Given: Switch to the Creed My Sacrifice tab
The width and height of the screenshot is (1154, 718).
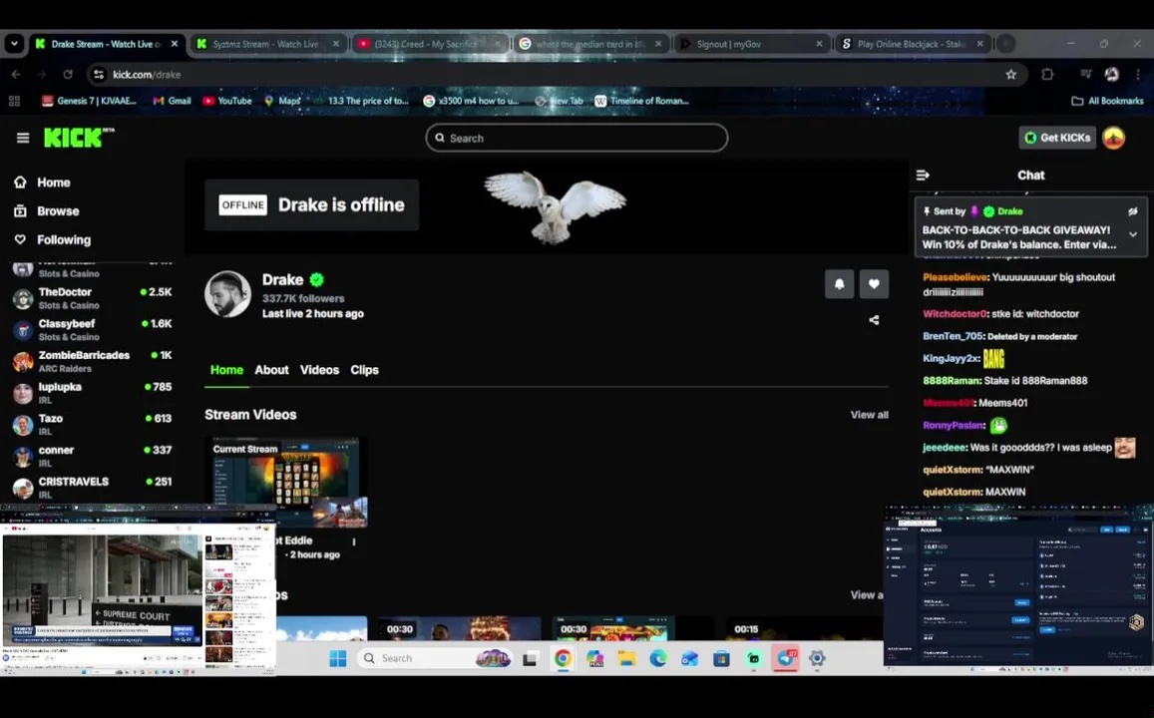Looking at the screenshot, I should click(x=428, y=44).
